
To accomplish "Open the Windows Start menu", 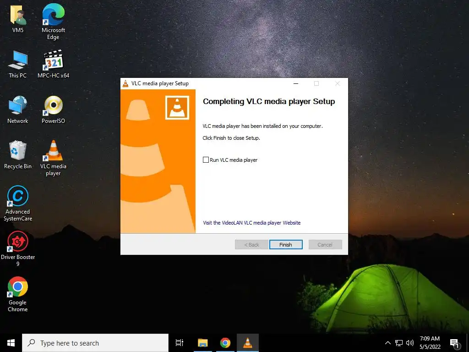I will point(11,343).
